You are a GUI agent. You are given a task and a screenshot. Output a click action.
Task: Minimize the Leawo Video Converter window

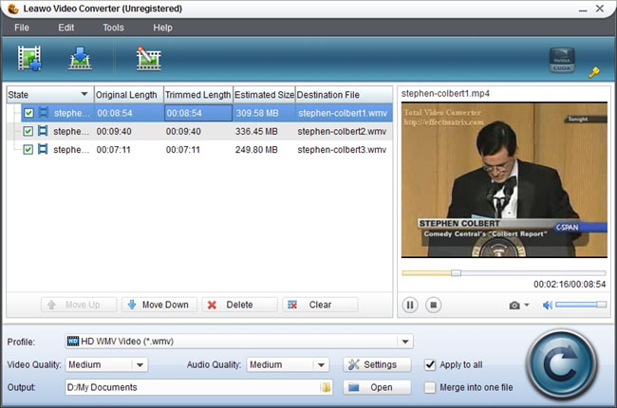(583, 9)
